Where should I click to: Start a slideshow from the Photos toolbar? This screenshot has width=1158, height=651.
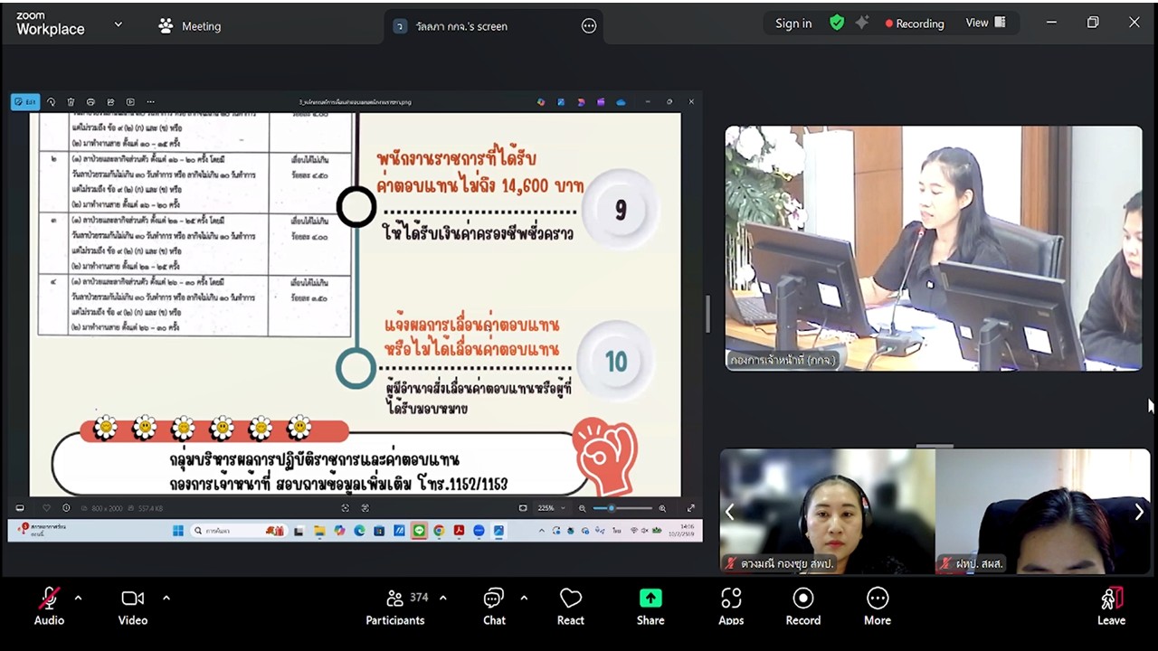[129, 102]
